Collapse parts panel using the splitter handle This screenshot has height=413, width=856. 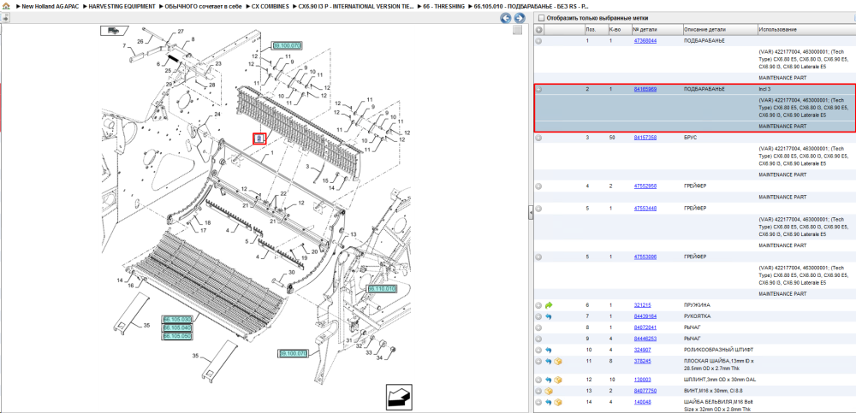[531, 213]
